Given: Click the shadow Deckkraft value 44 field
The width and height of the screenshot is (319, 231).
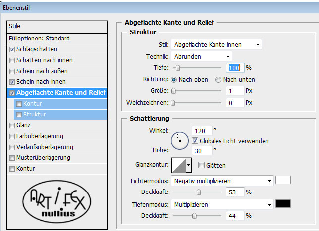Looking at the screenshot, I should (x=235, y=216).
